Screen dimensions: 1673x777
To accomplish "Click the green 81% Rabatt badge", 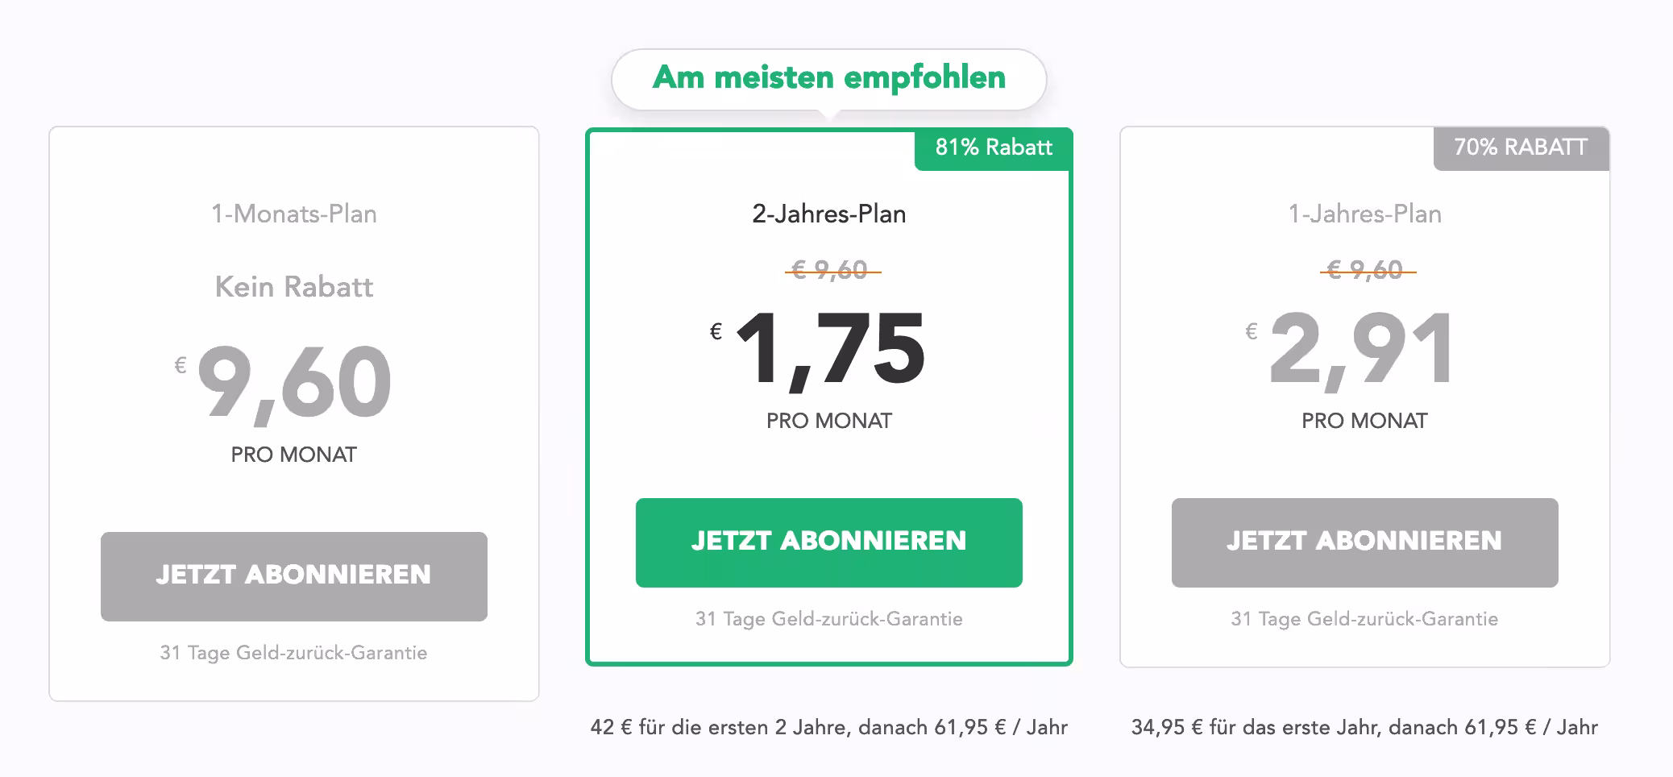I will (993, 148).
